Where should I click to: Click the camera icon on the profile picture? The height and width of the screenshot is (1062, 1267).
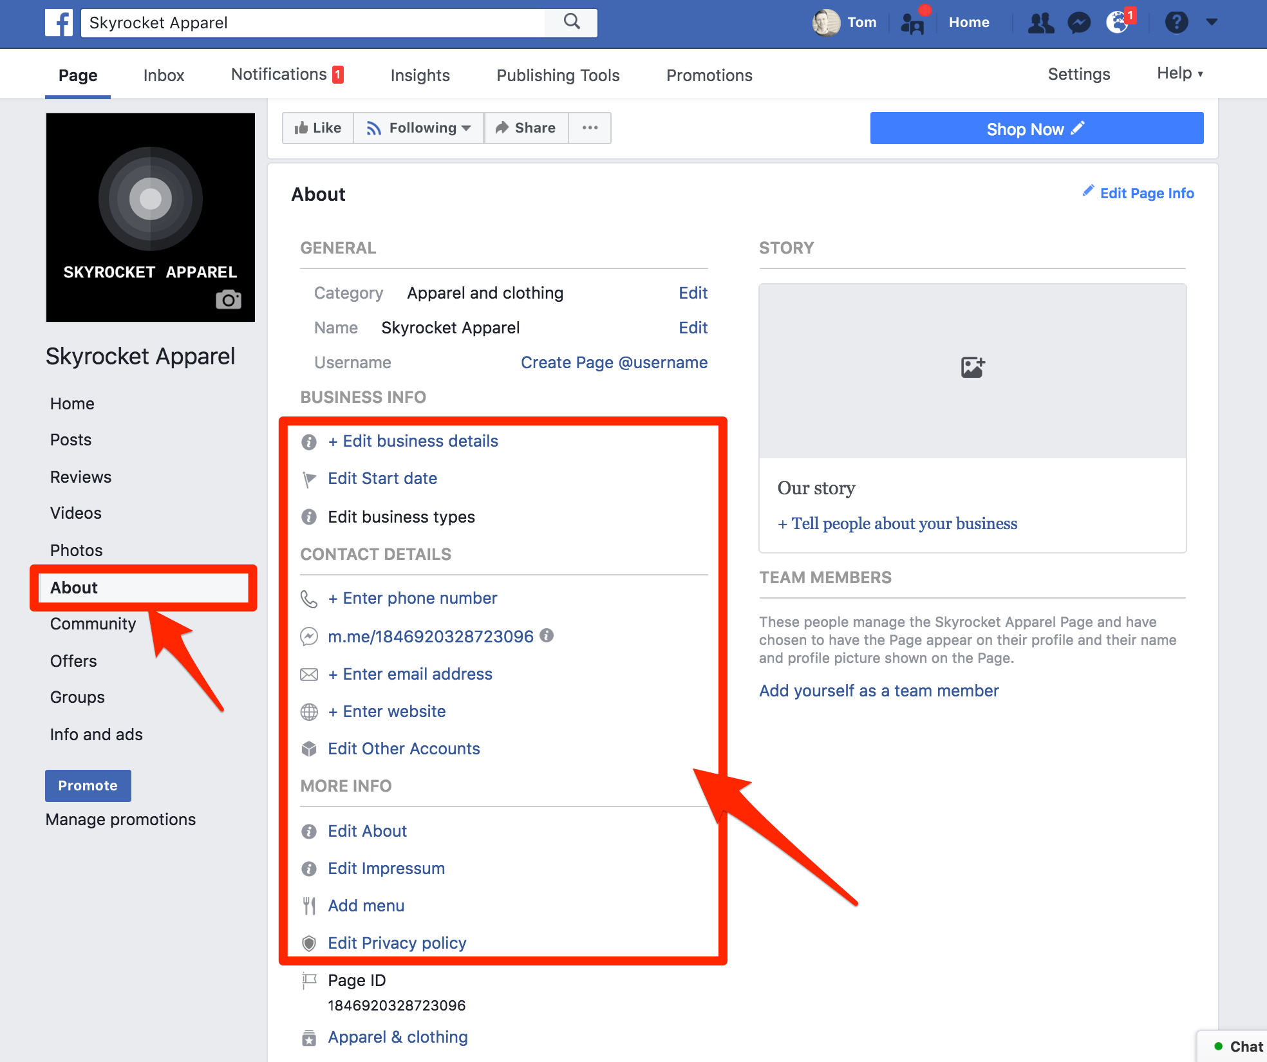point(229,299)
